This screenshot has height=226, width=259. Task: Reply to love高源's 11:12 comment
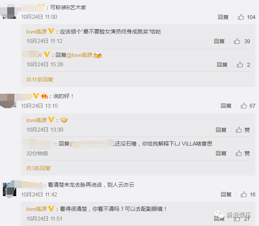[x=219, y=41]
